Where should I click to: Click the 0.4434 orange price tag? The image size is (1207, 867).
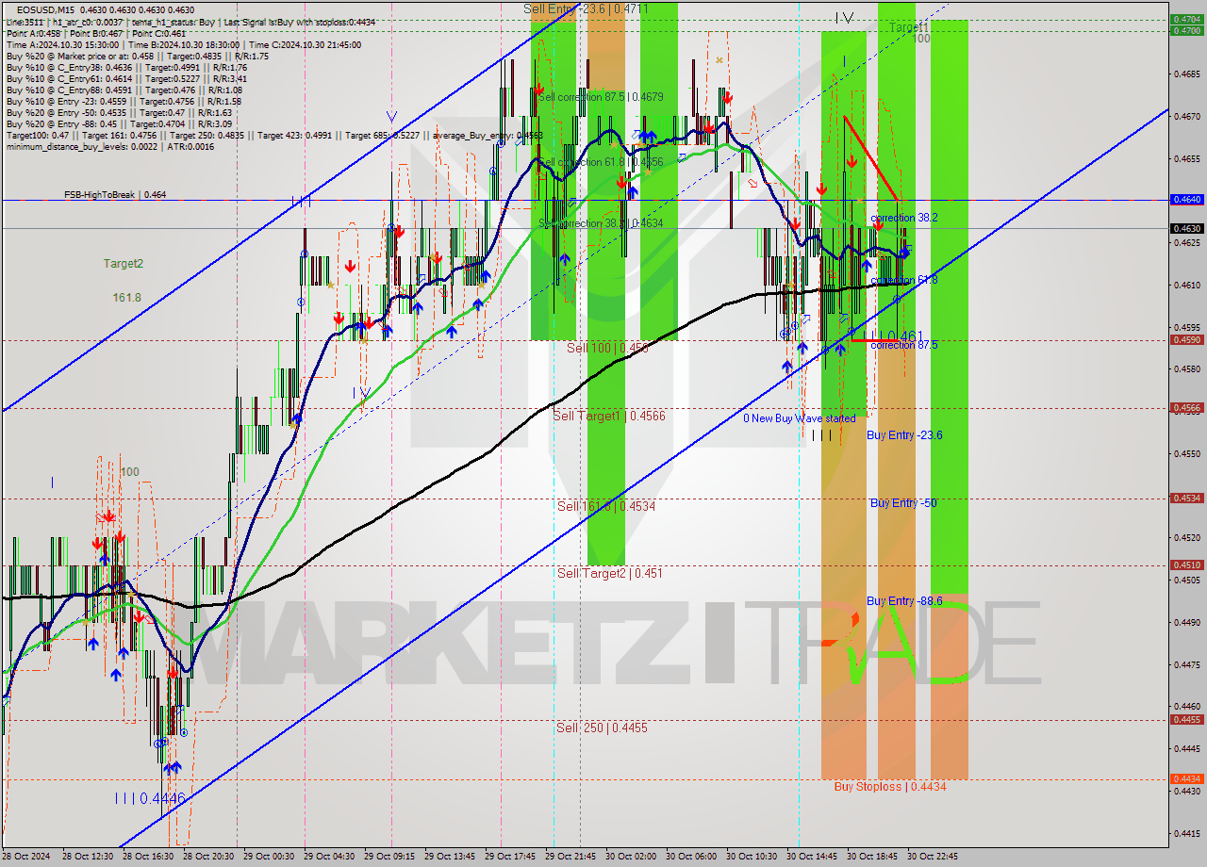[1186, 779]
